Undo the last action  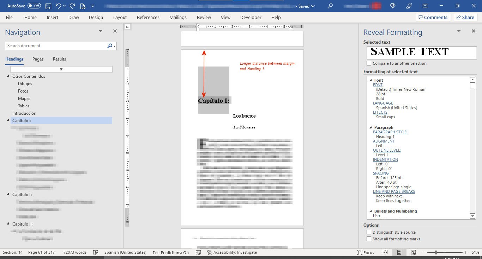59,6
